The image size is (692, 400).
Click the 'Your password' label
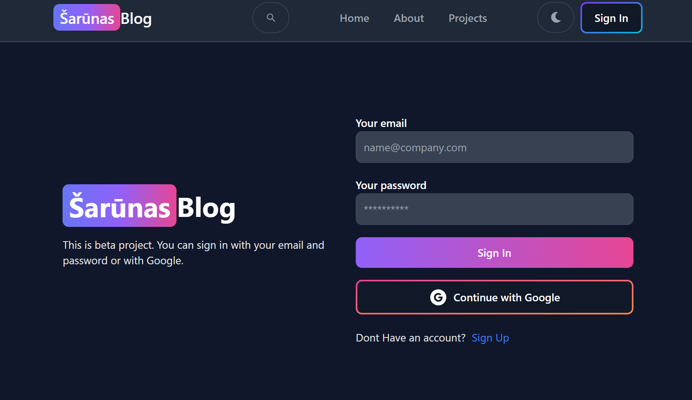tap(390, 185)
